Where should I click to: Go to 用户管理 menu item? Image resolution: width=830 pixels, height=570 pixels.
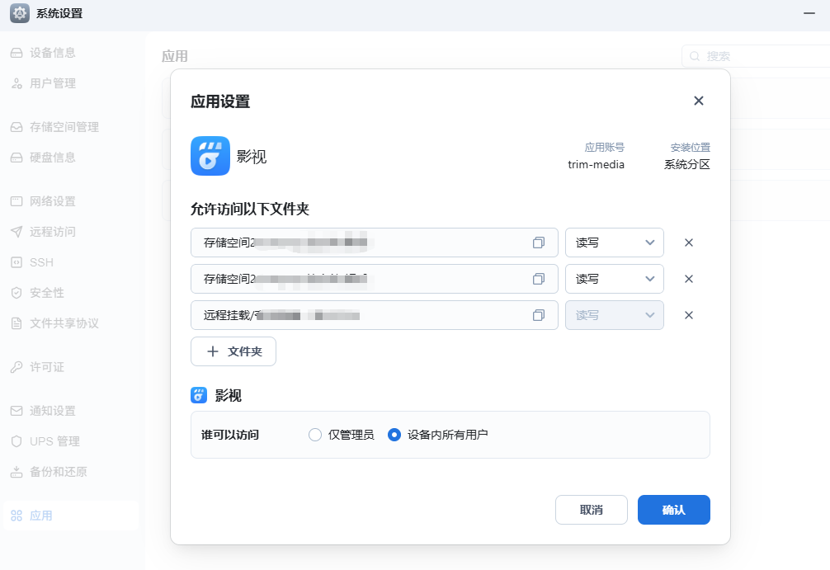coord(53,83)
